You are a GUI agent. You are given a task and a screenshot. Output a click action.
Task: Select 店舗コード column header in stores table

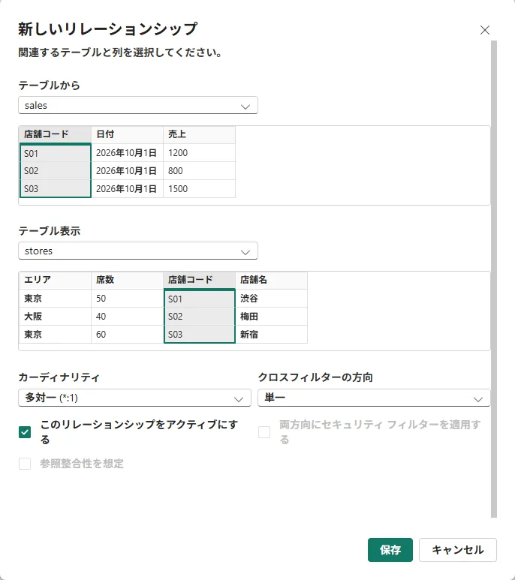tap(200, 280)
